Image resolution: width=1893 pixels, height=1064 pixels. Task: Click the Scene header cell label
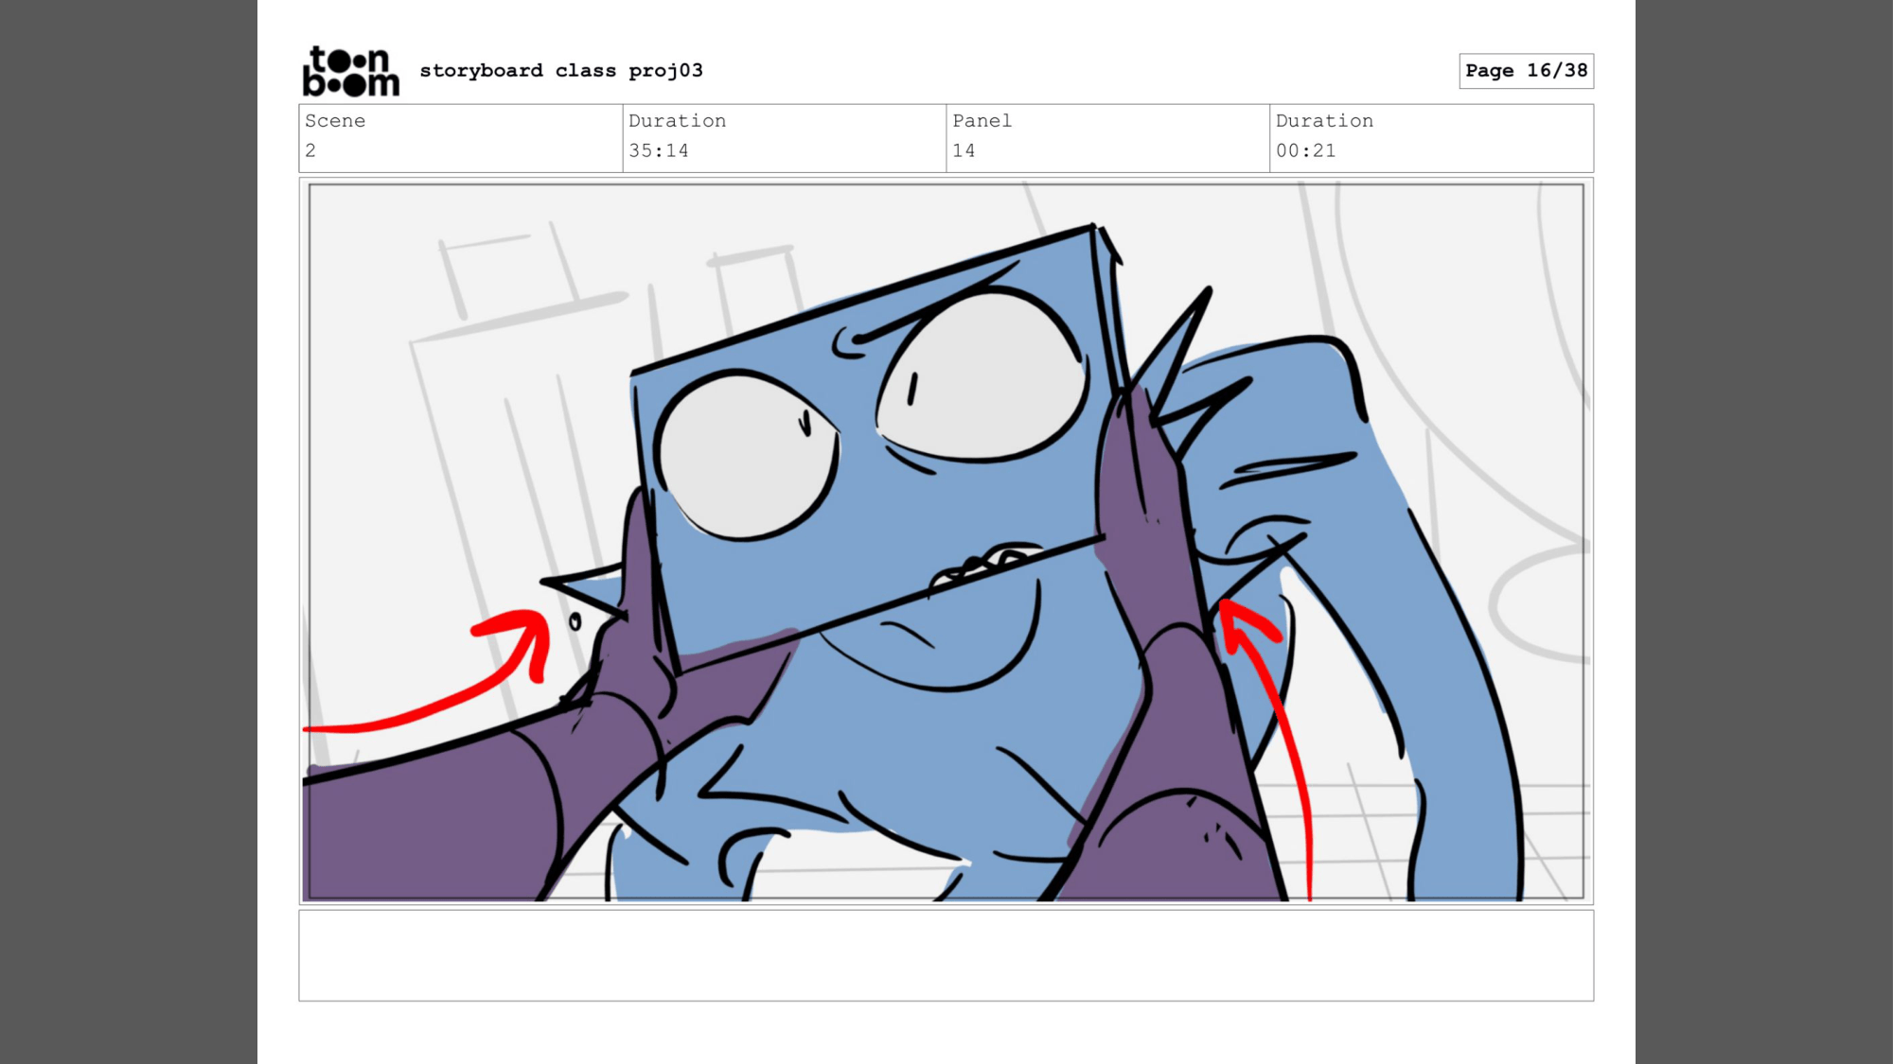point(335,121)
